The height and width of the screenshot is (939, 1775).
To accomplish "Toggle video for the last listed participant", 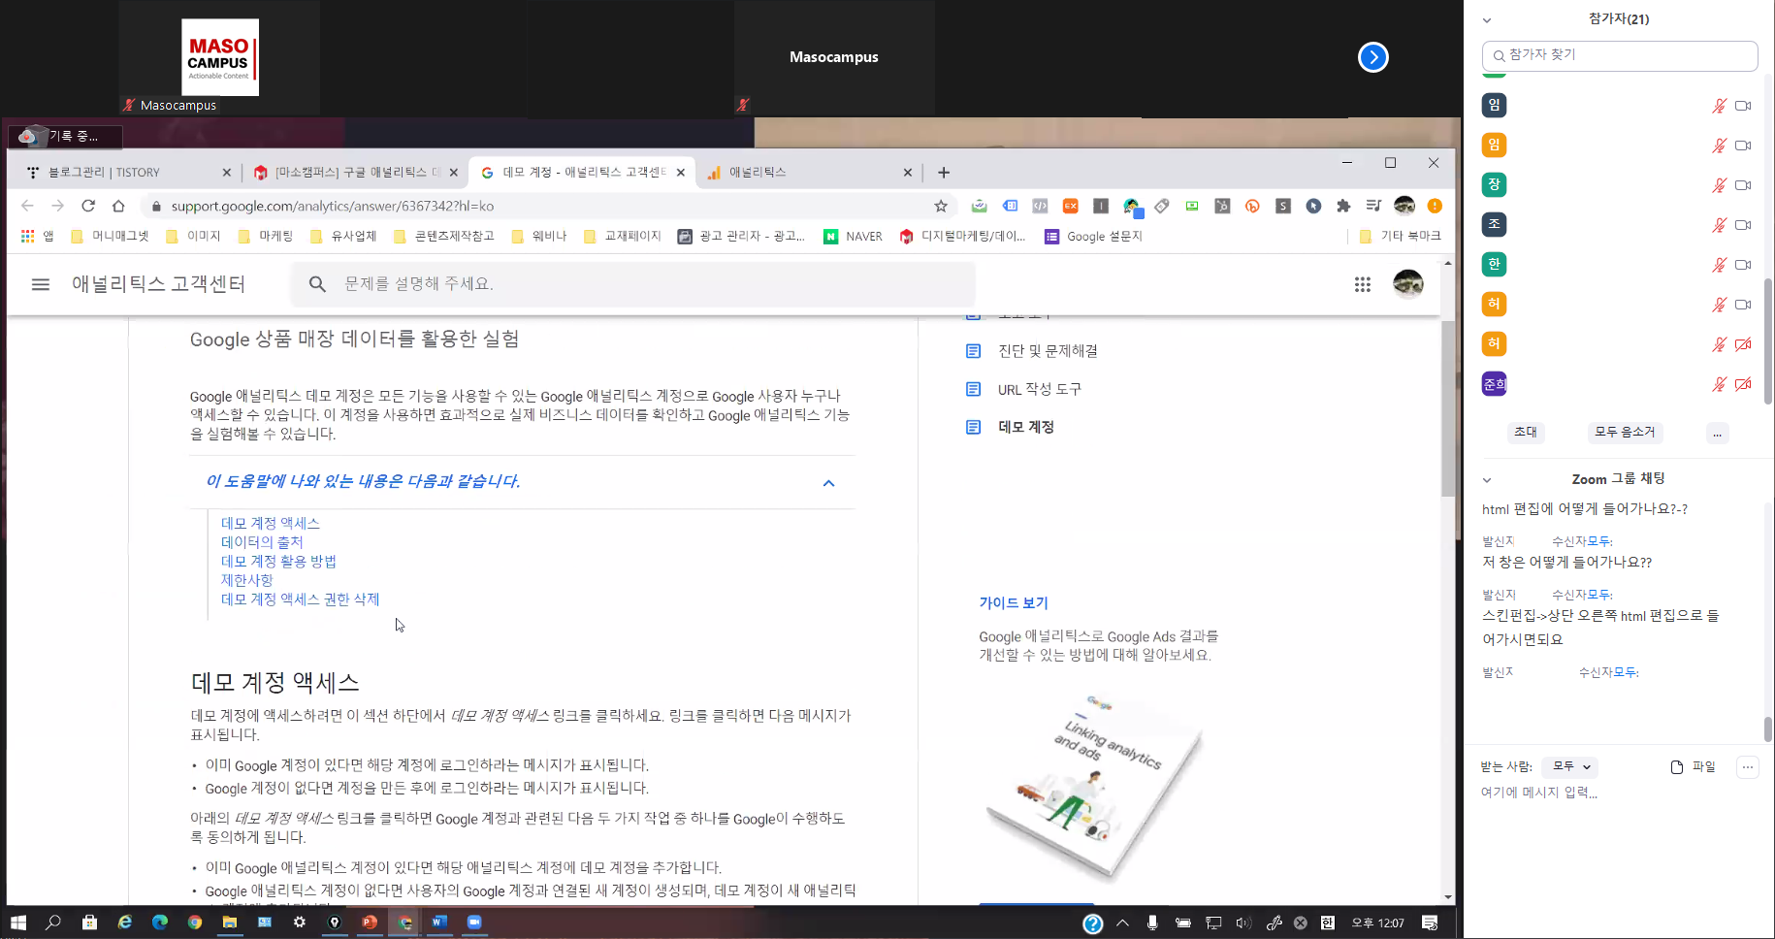I will point(1743,384).
